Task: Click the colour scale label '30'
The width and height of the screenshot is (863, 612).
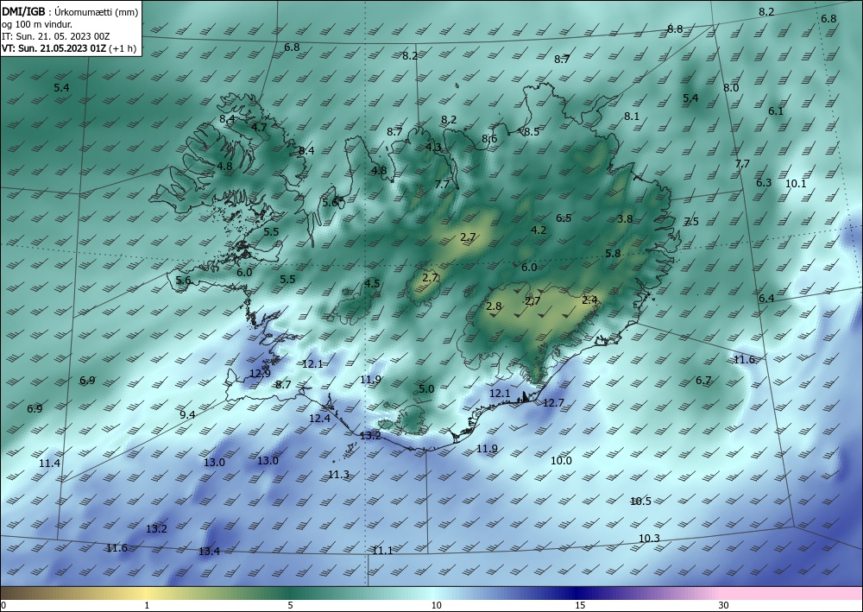Action: tap(724, 605)
